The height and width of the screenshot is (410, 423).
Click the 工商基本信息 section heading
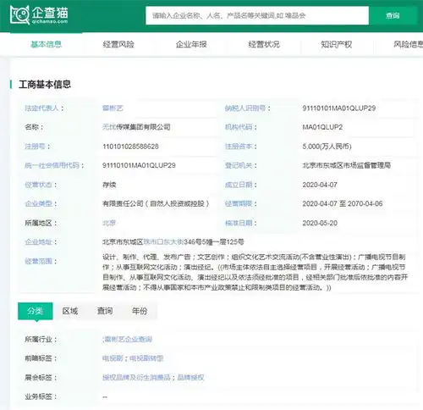(x=45, y=84)
